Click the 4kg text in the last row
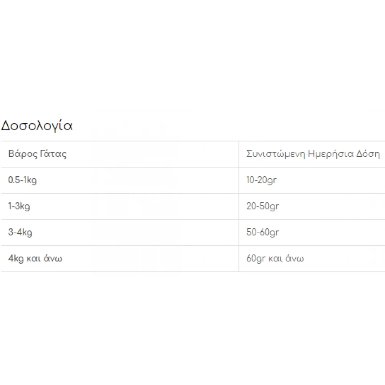Screen dimensions: 385x385 pos(15,259)
